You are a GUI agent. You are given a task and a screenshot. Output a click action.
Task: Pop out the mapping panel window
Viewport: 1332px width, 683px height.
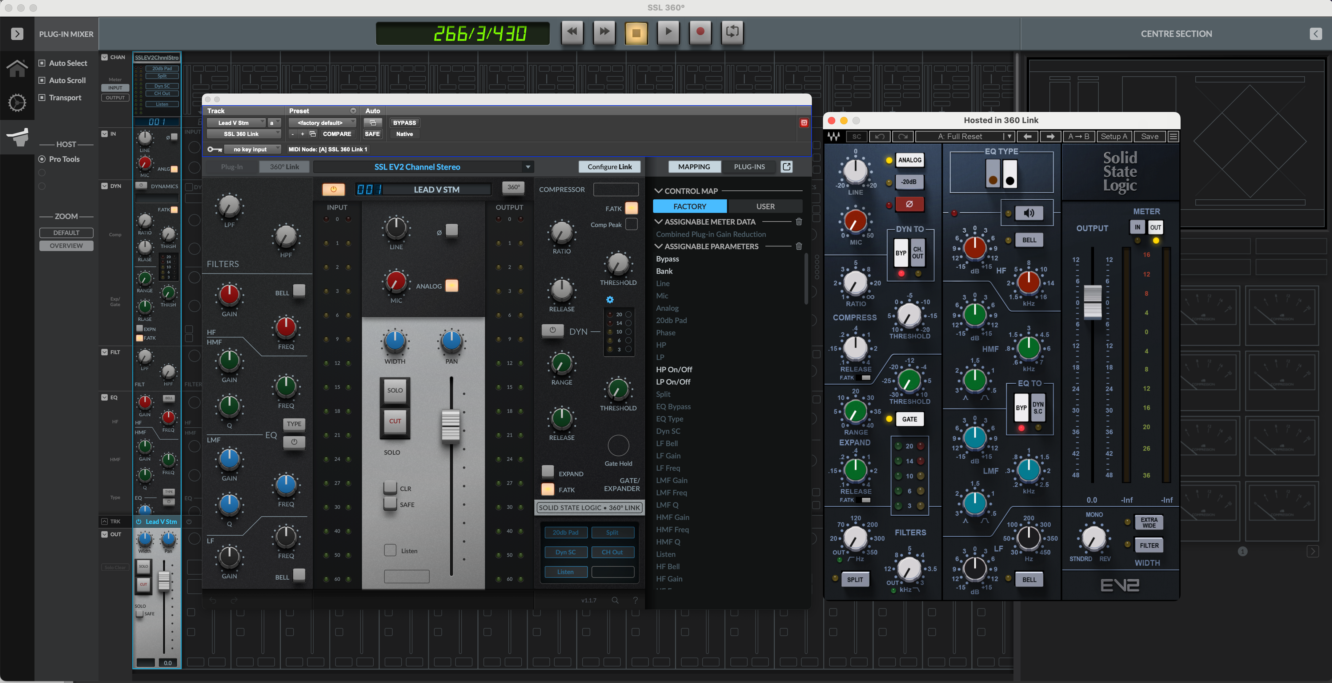click(786, 166)
